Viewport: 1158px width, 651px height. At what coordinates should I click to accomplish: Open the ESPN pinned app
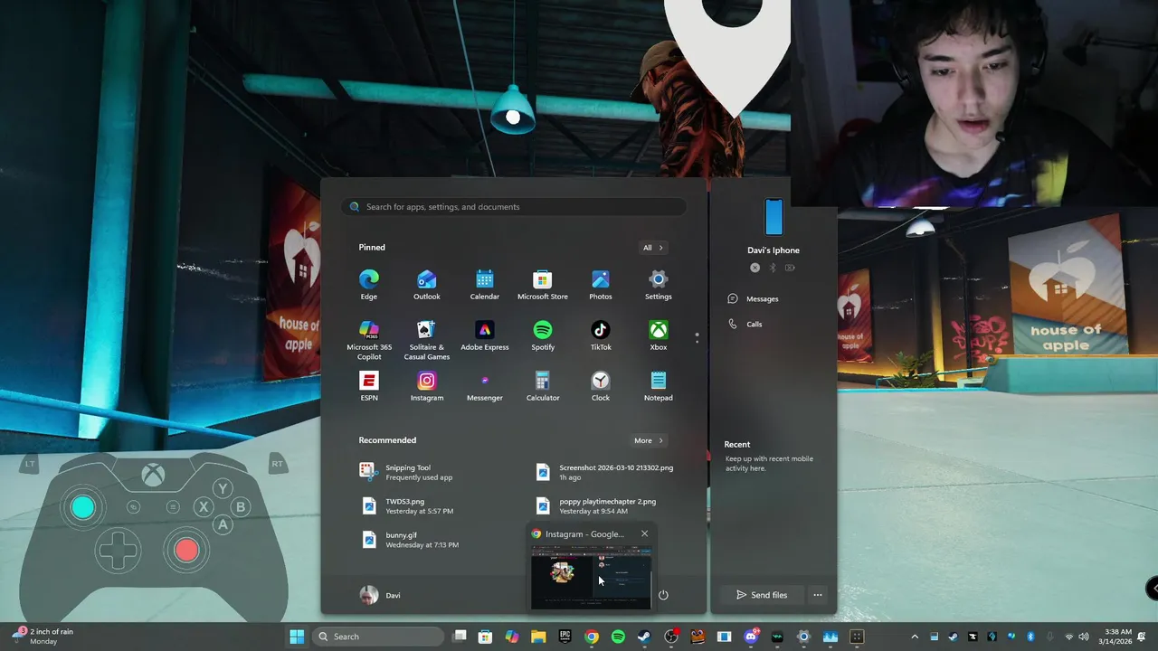coord(369,386)
